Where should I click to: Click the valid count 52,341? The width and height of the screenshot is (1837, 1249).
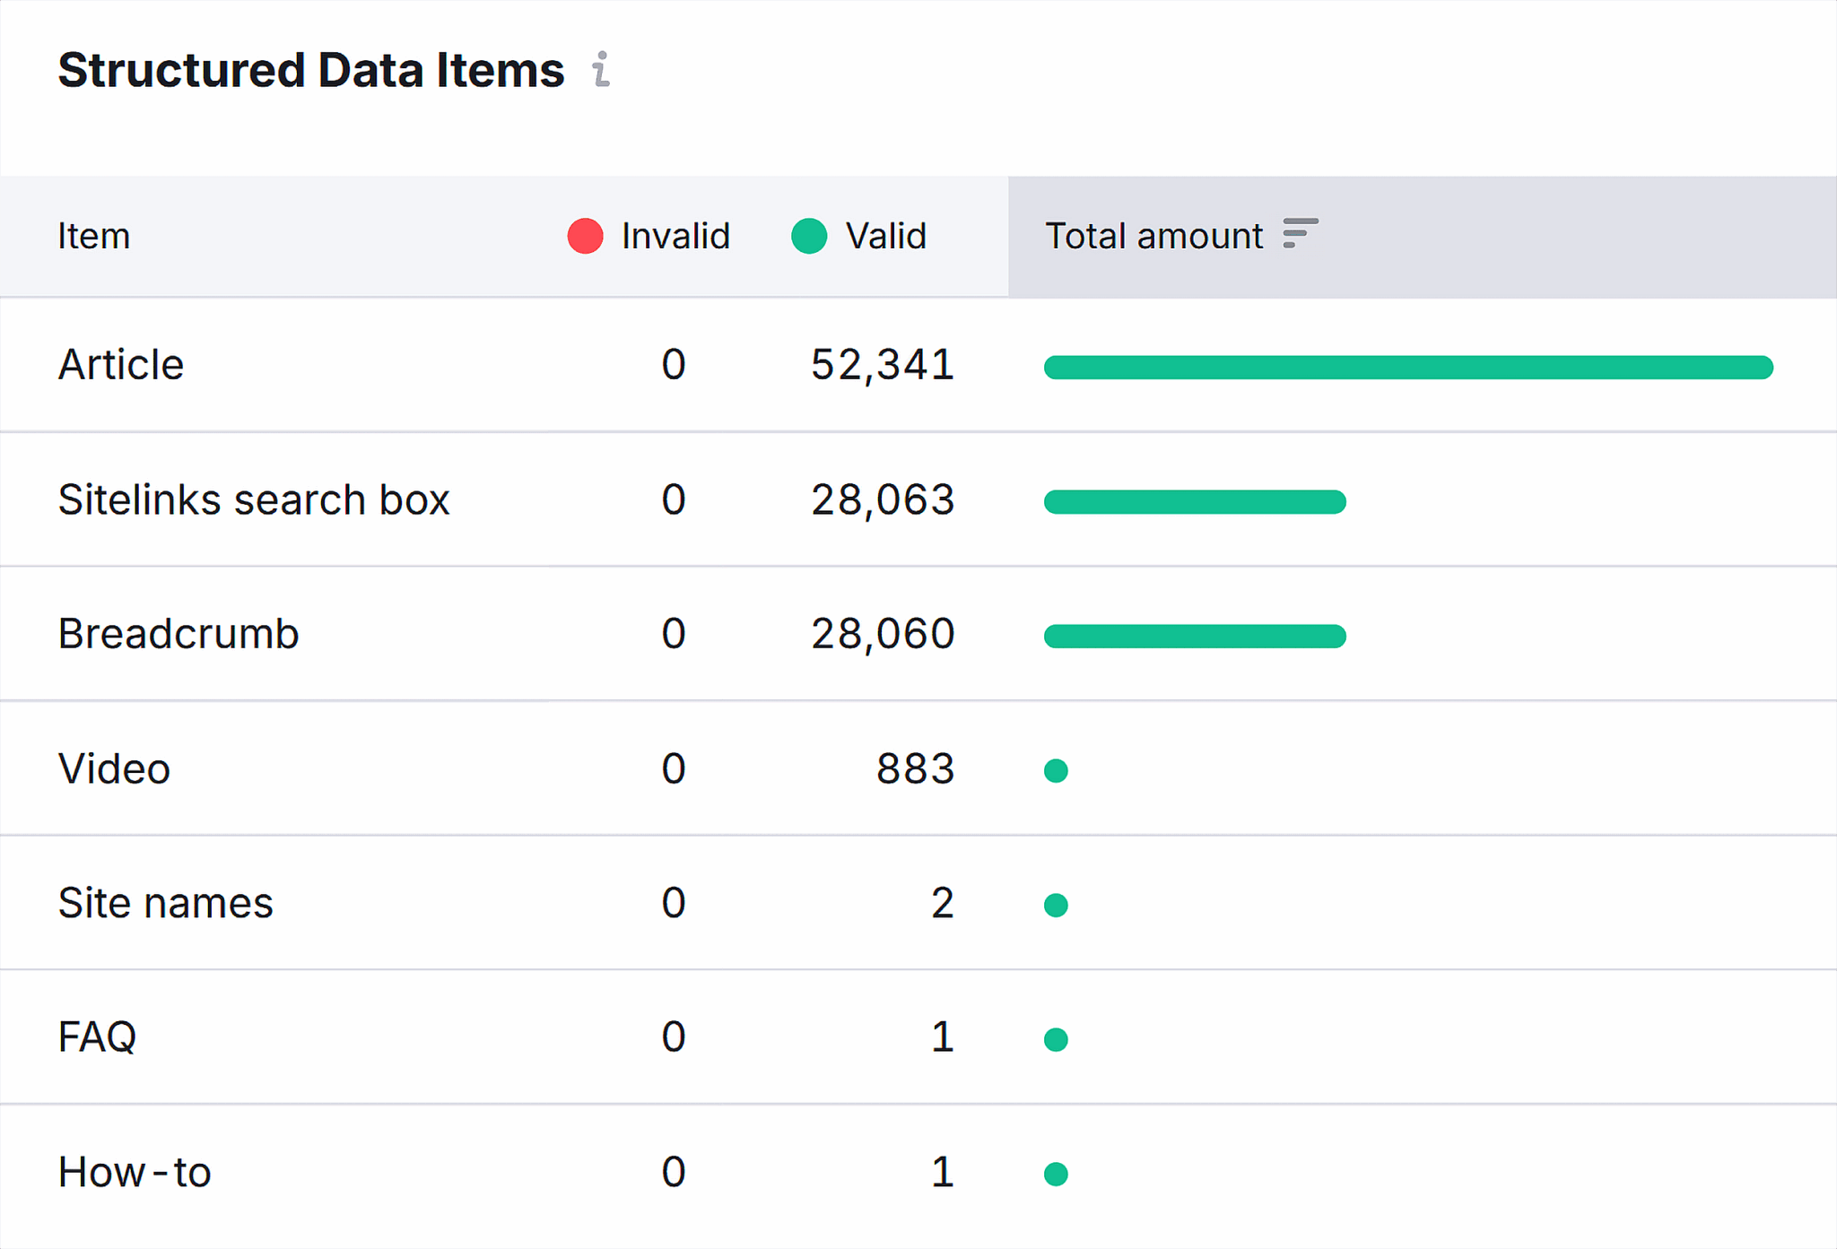(x=883, y=365)
